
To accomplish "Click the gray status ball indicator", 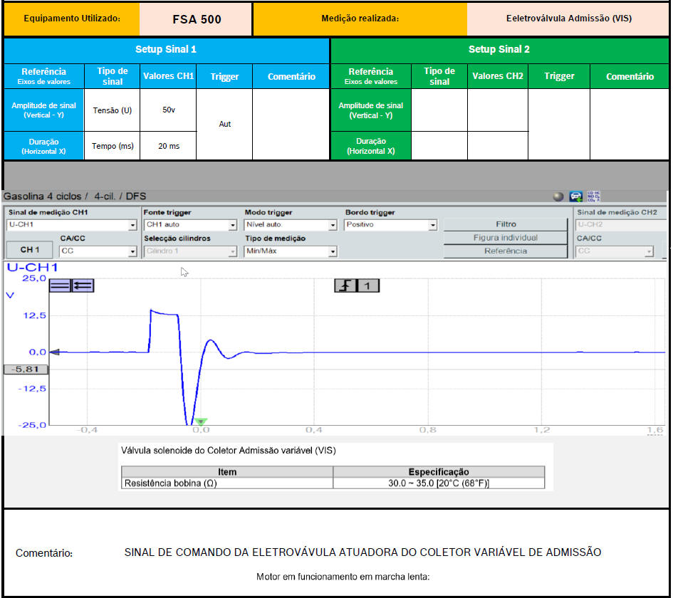I will pyautogui.click(x=558, y=196).
